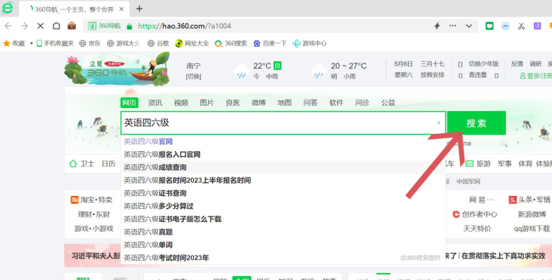The image size is (552, 280).
Task: Open the 百度一下 bookmark
Action: click(x=270, y=43)
